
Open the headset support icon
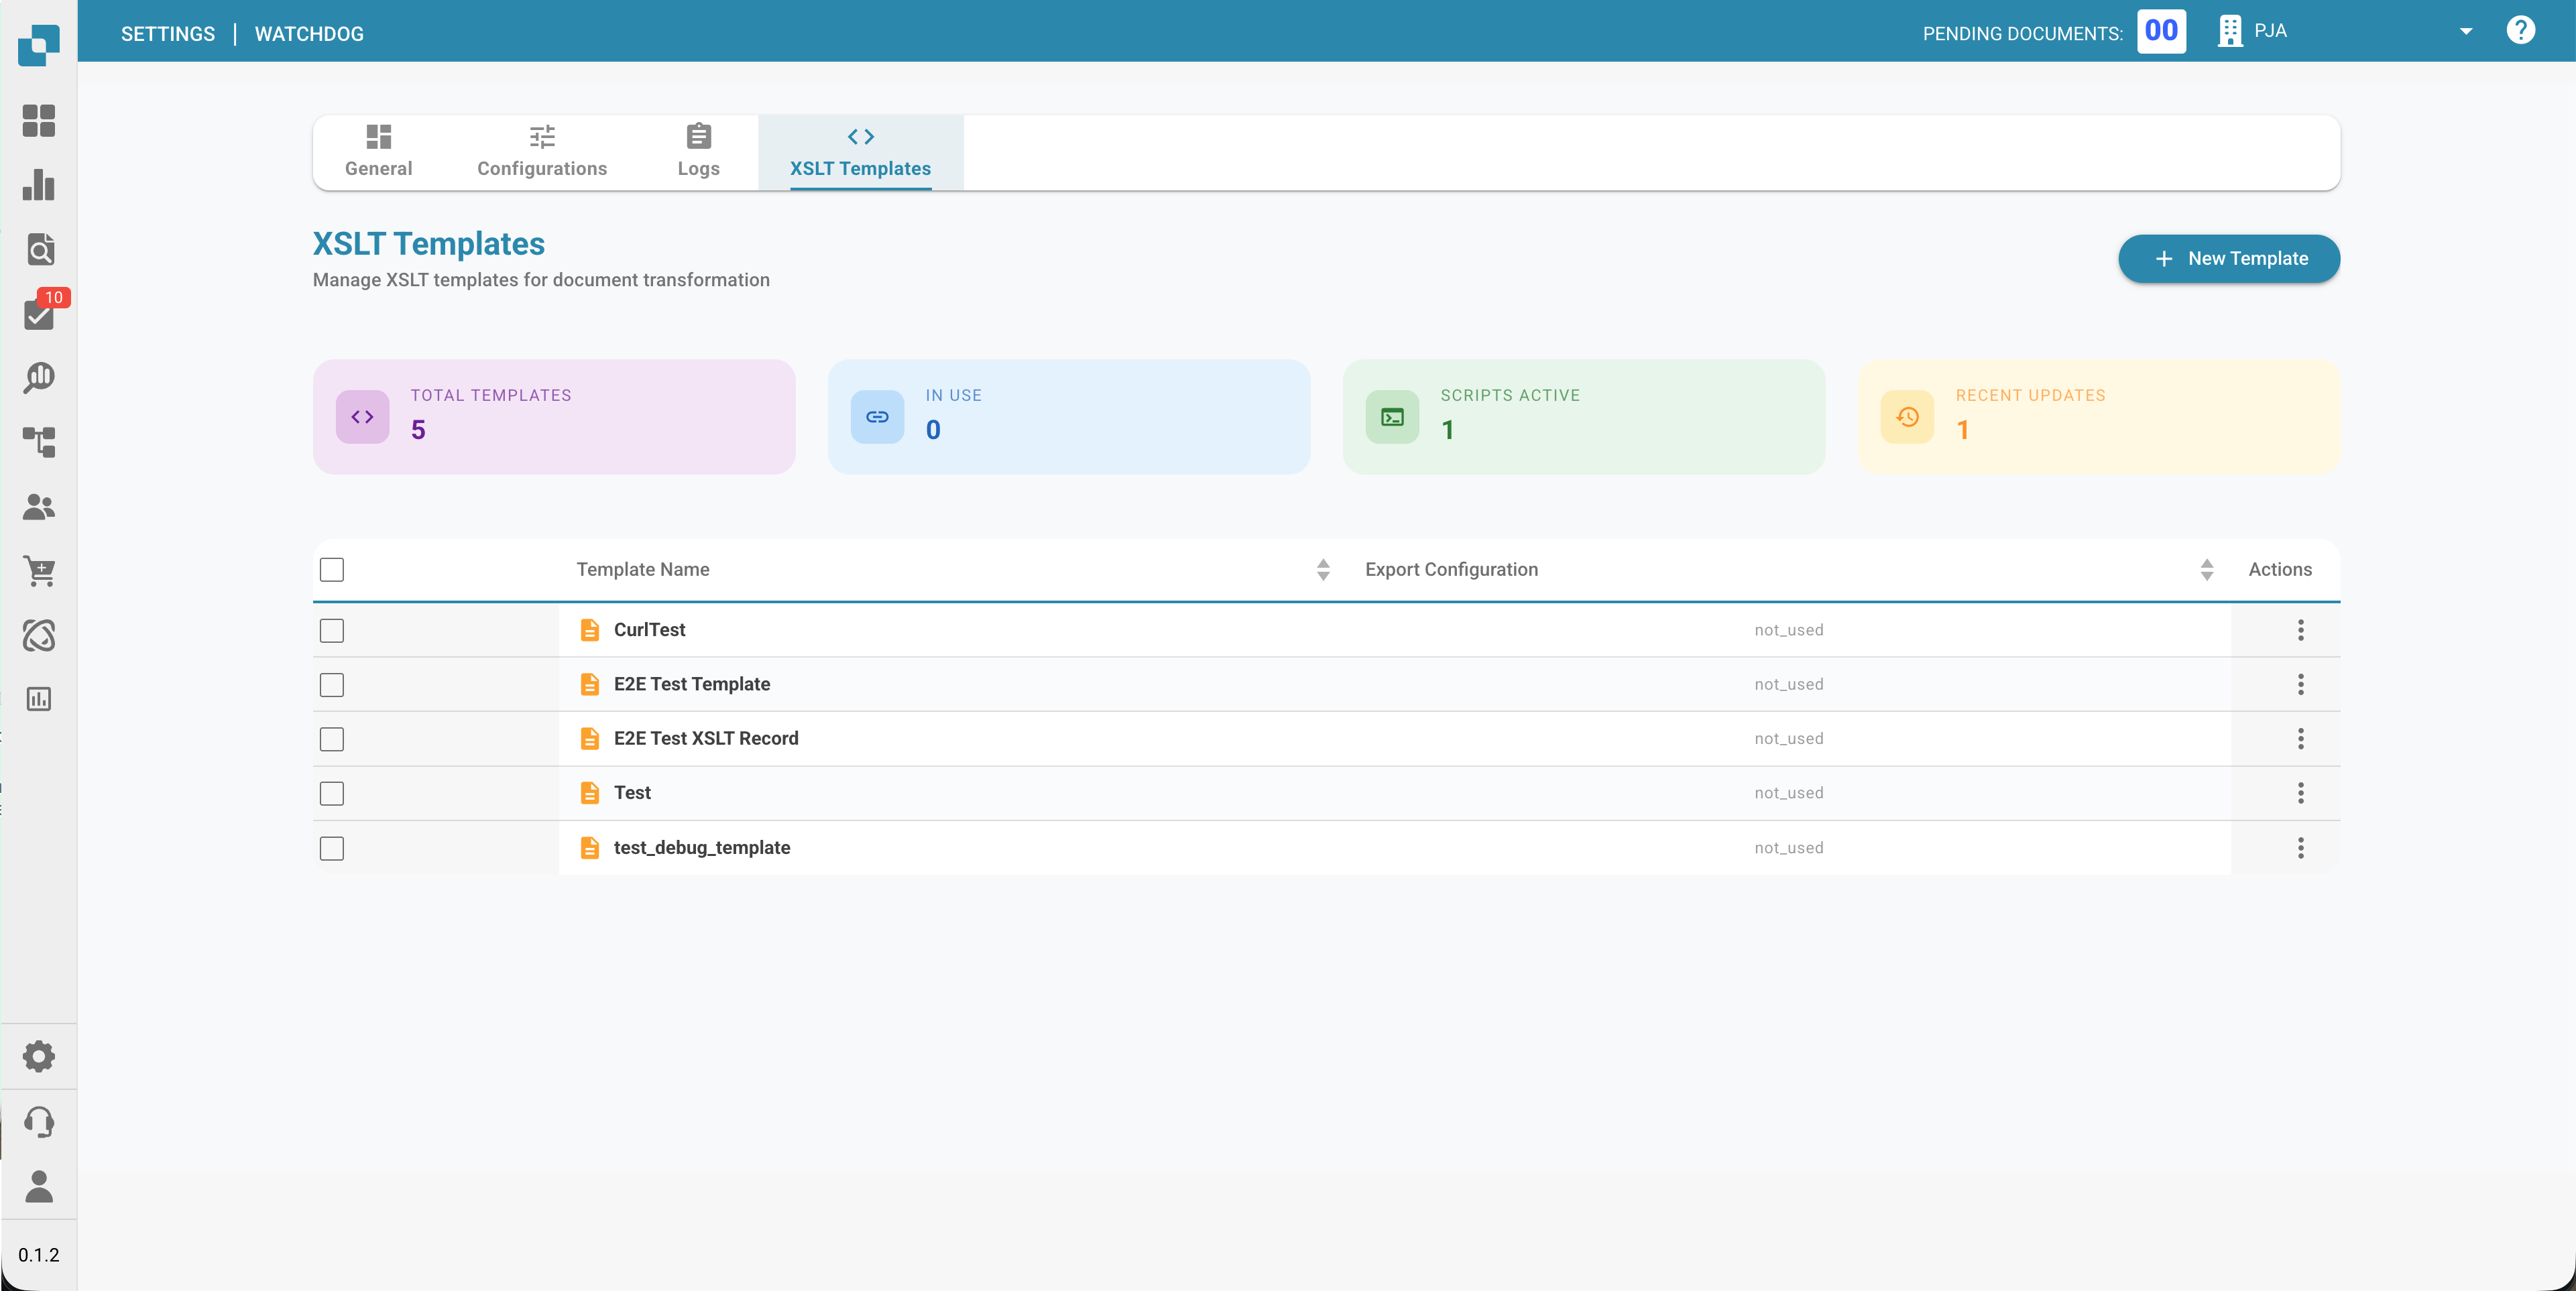click(40, 1121)
